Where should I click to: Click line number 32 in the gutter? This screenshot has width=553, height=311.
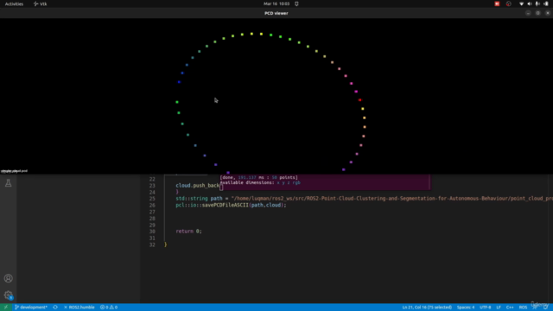click(152, 244)
